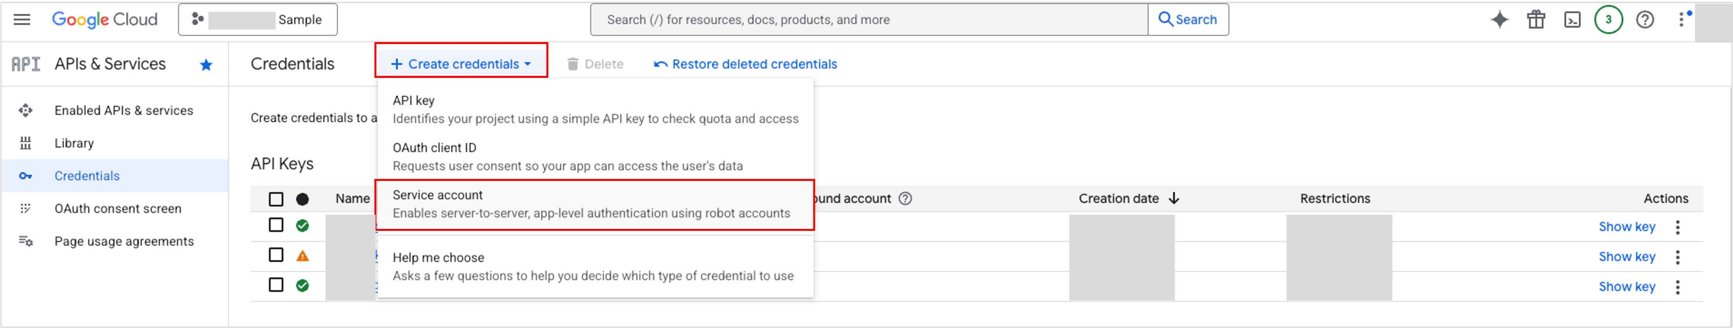Select Help me choose option
Screen dimensions: 1733x328
[x=595, y=267]
